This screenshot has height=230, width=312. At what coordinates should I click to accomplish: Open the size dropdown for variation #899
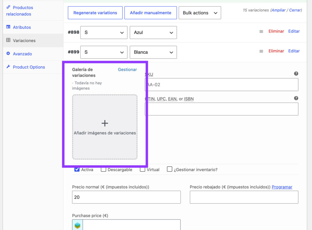pyautogui.click(x=104, y=52)
